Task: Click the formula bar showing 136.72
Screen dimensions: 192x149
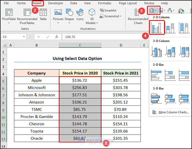Action: (103, 37)
